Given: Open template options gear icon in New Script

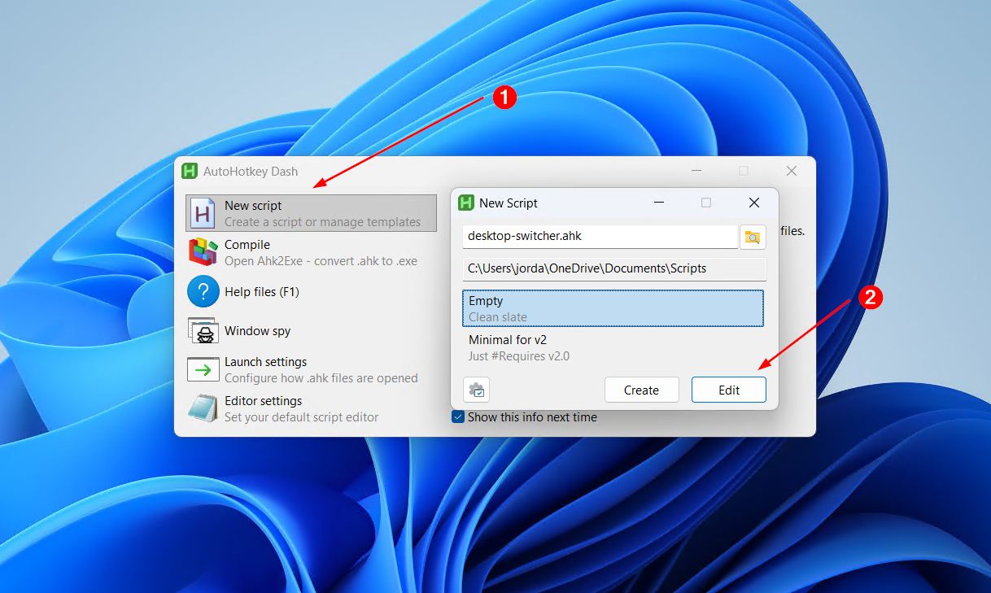Looking at the screenshot, I should pos(476,390).
